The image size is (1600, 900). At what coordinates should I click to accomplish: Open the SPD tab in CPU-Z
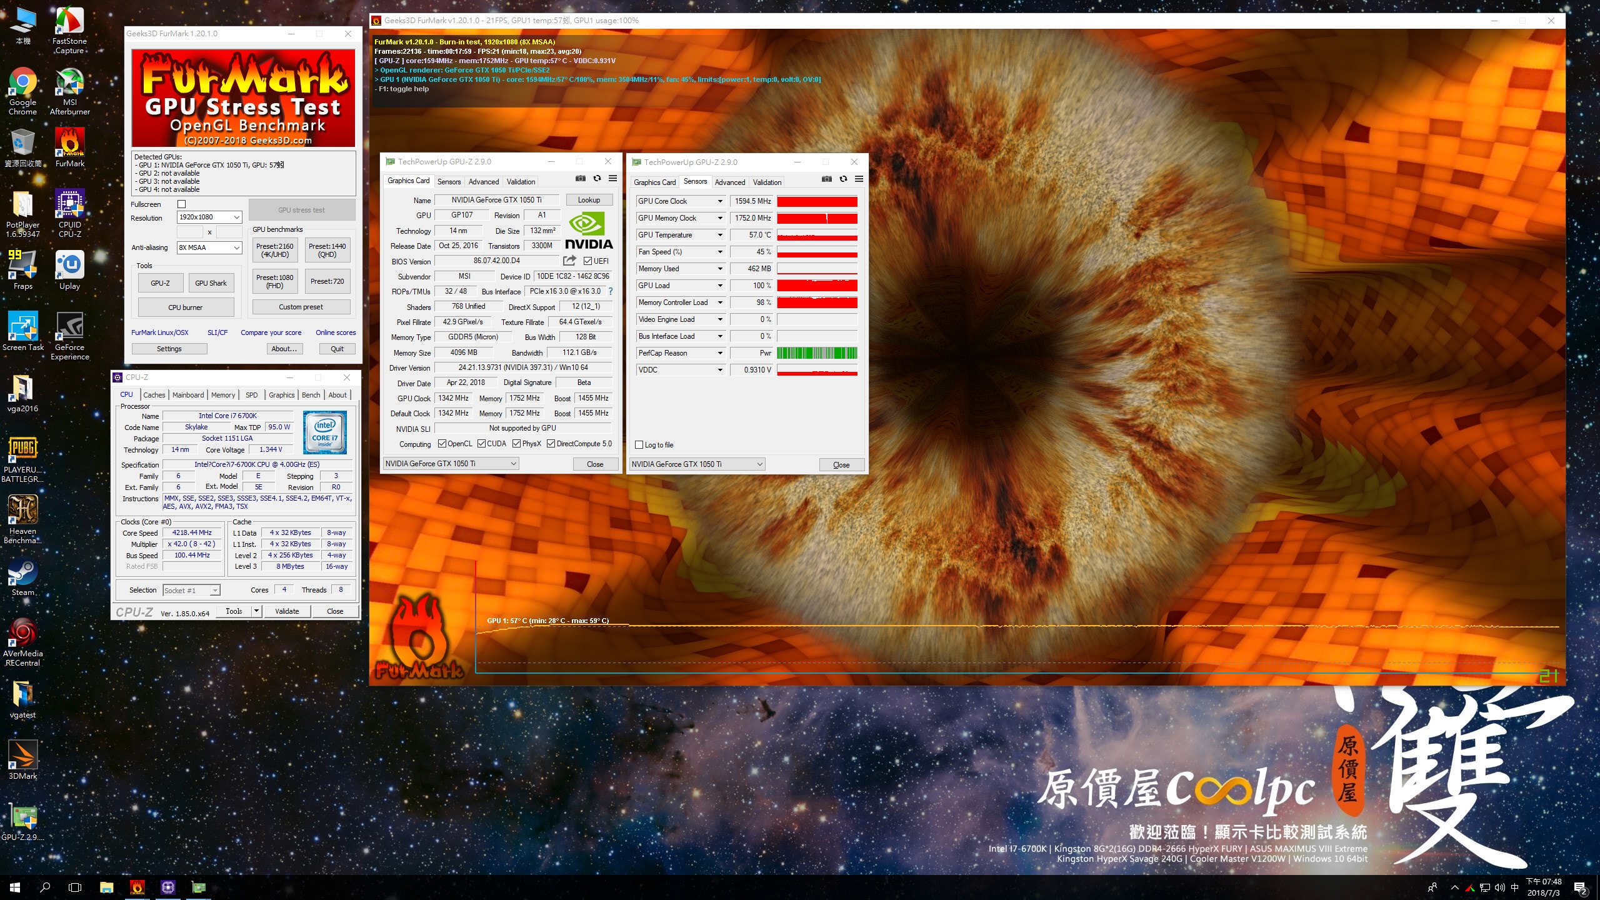251,395
